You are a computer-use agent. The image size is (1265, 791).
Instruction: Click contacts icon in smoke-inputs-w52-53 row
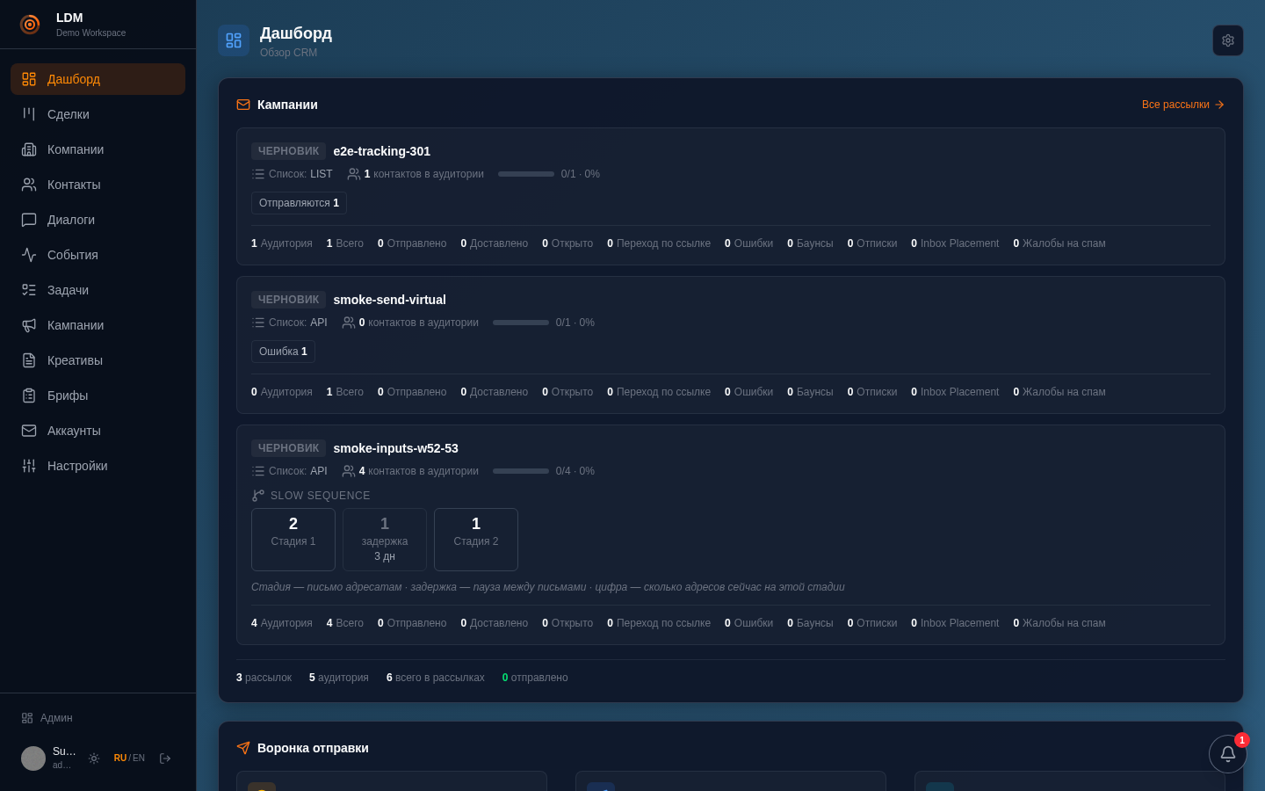click(x=349, y=471)
